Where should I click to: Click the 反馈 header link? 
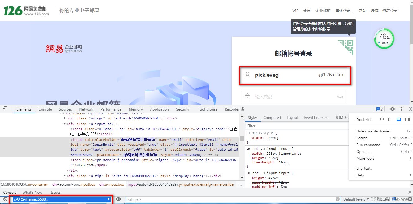[x=375, y=11]
